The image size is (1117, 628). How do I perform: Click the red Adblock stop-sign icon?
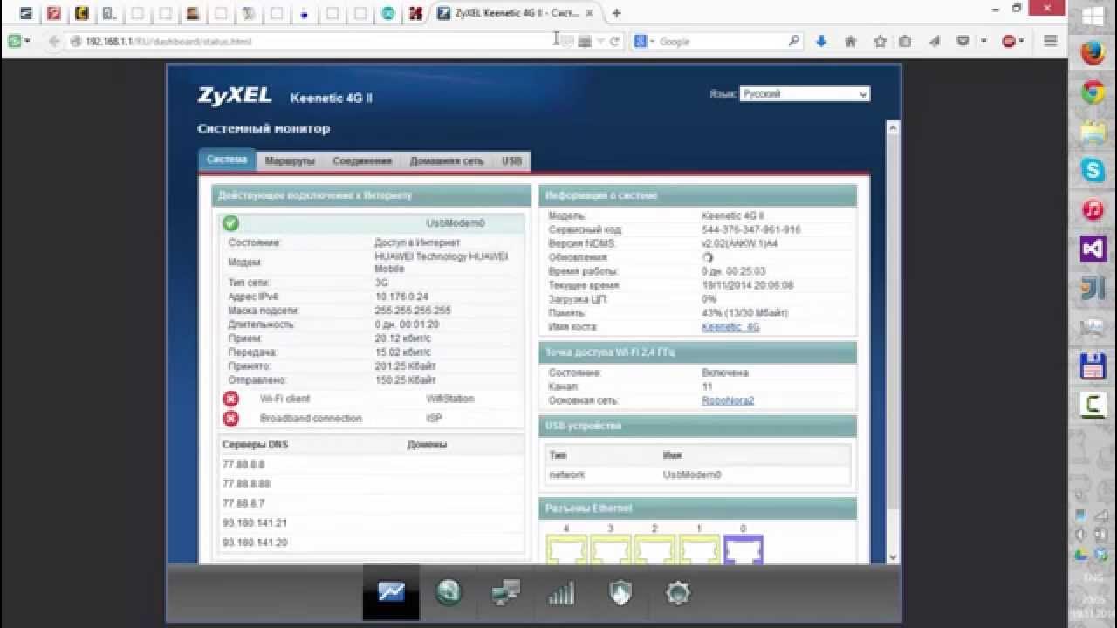pos(1010,41)
